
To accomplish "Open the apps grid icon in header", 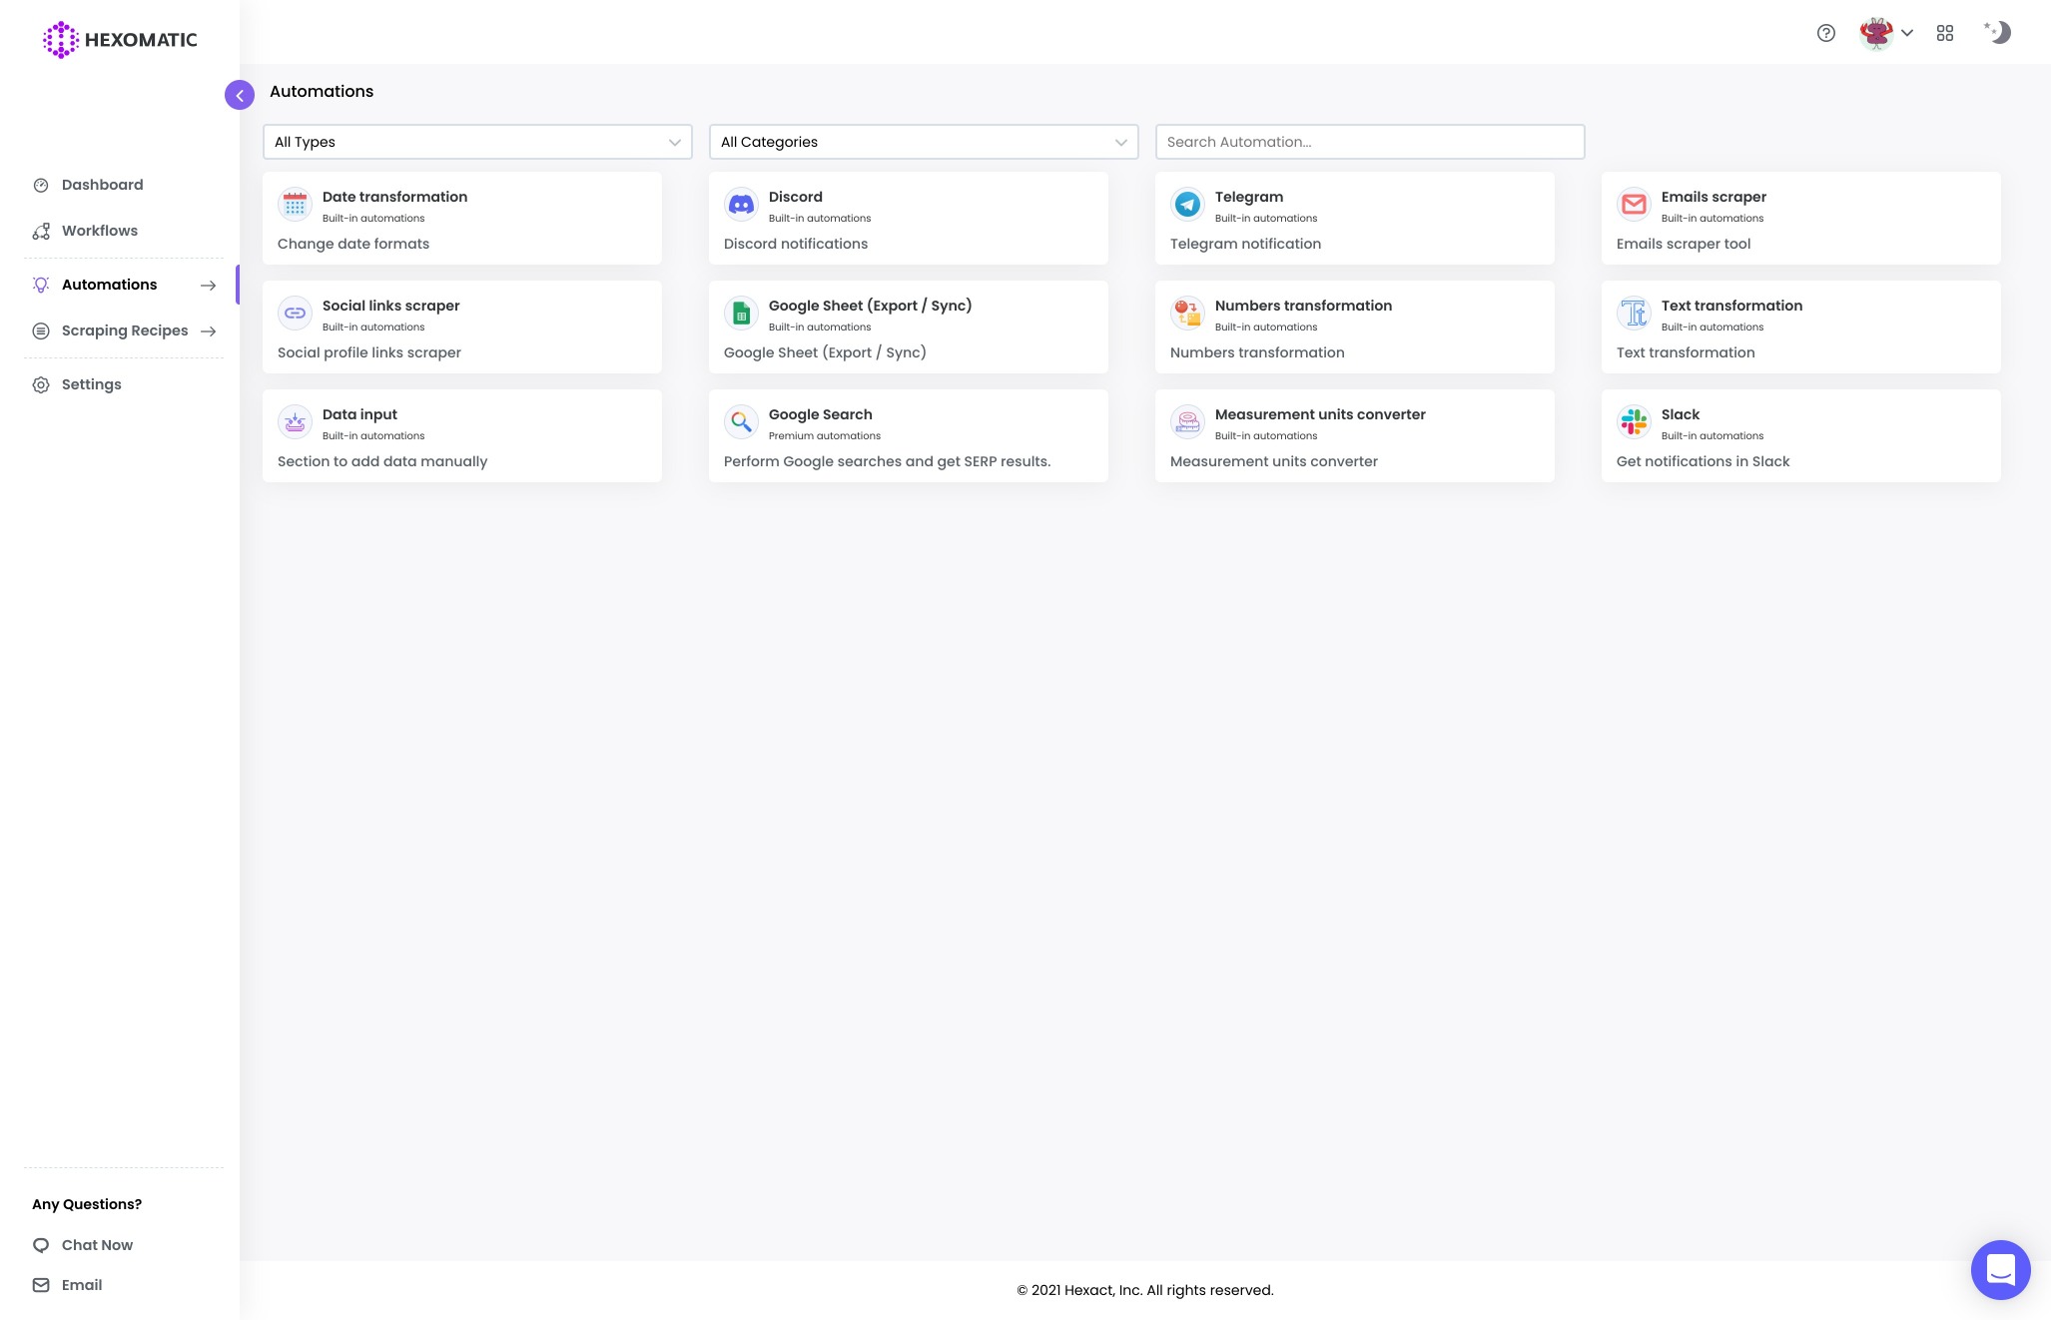I will [1945, 33].
